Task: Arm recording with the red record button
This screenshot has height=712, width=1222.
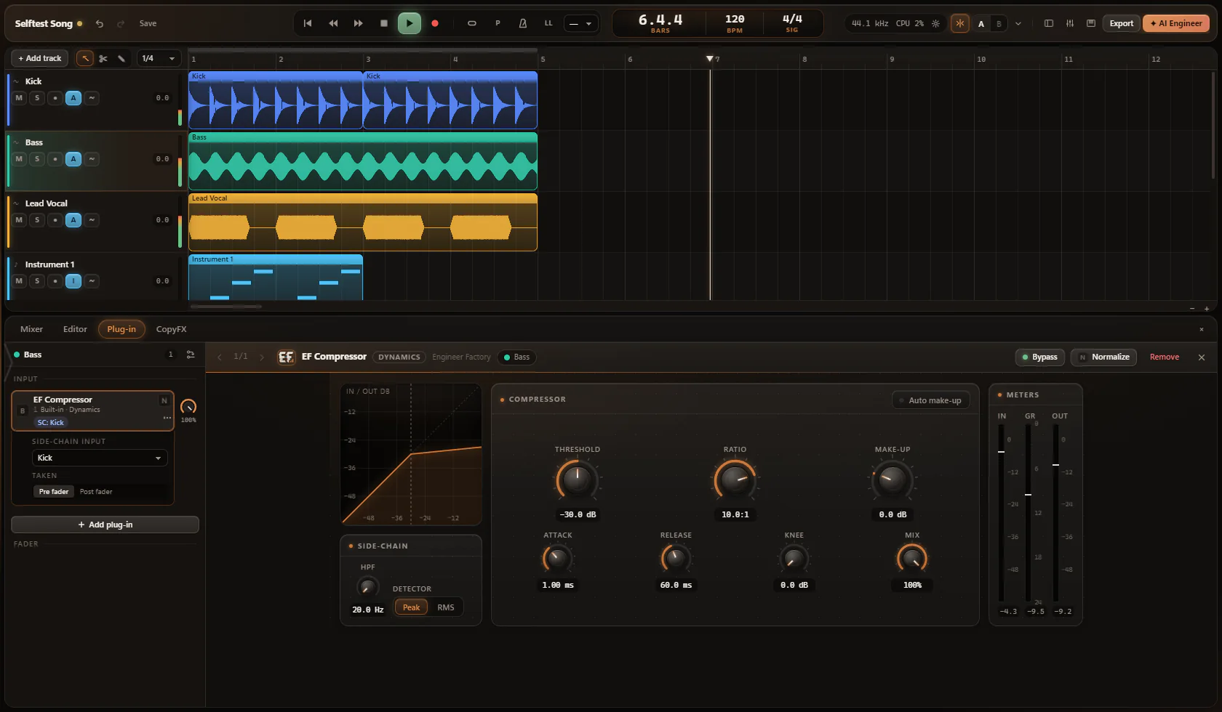Action: 435,23
